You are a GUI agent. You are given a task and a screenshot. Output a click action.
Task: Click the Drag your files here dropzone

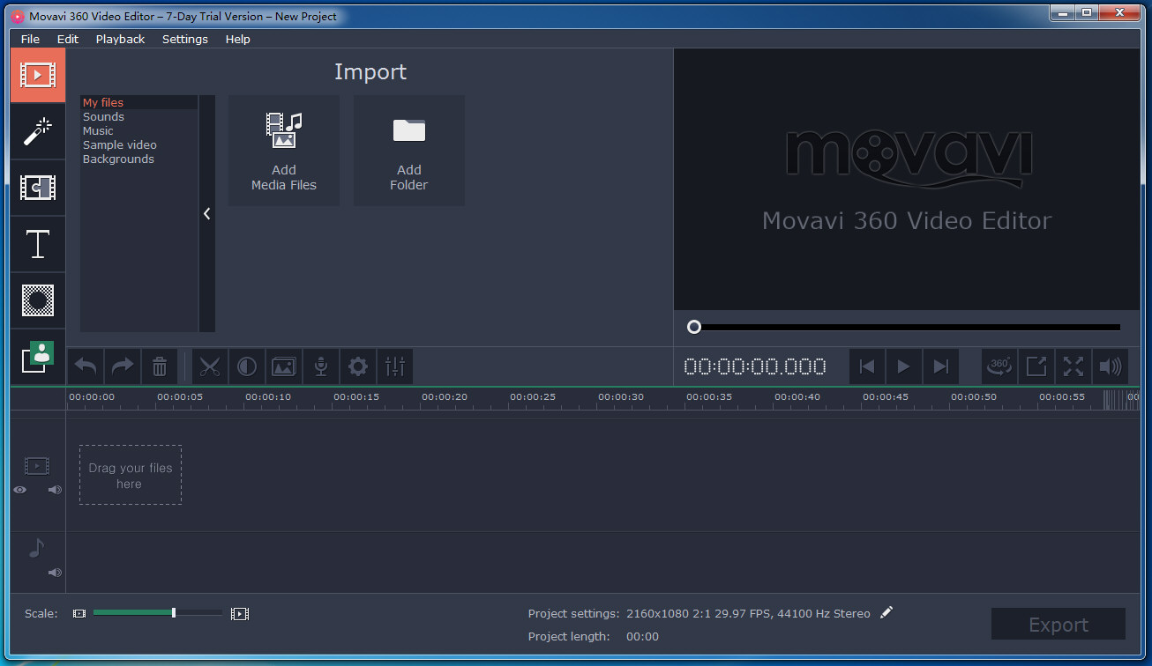131,475
